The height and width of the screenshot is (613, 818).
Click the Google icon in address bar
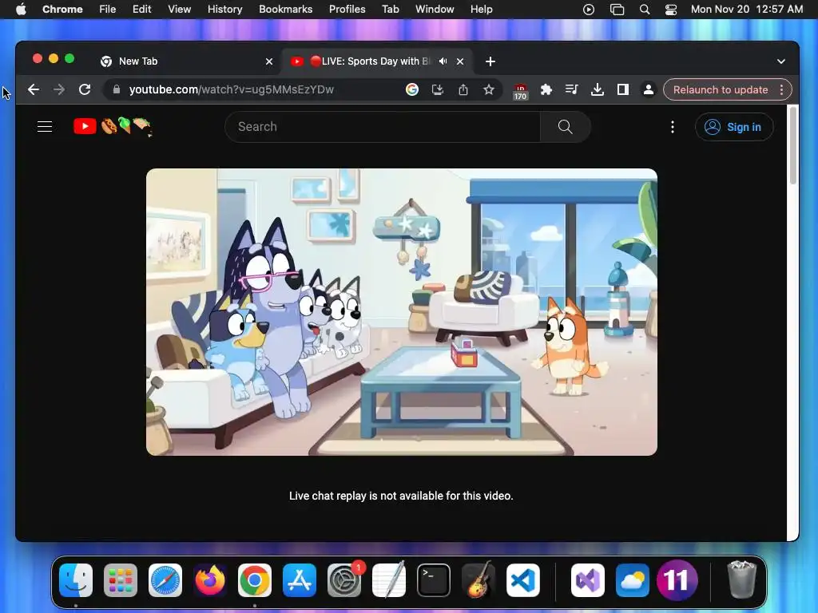(x=412, y=89)
